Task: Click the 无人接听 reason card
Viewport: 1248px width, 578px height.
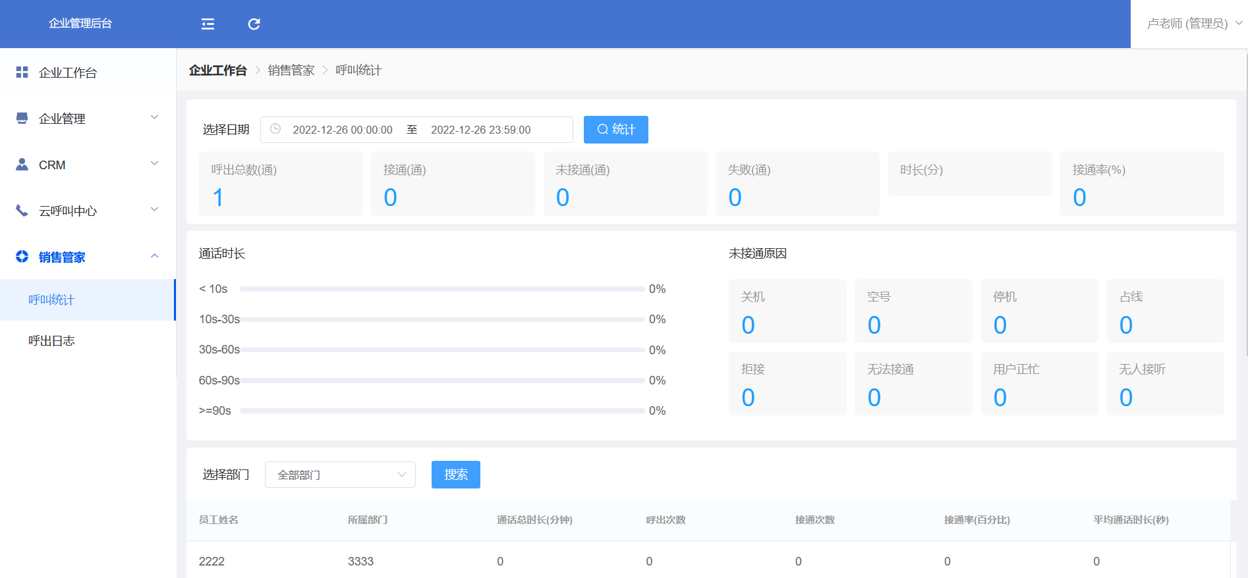Action: point(1166,383)
